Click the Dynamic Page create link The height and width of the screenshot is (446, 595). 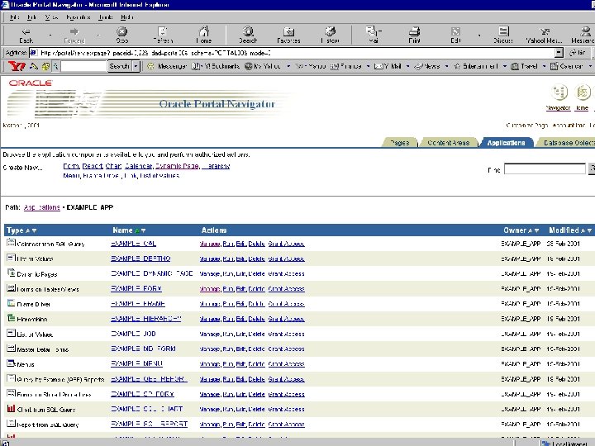(x=177, y=166)
